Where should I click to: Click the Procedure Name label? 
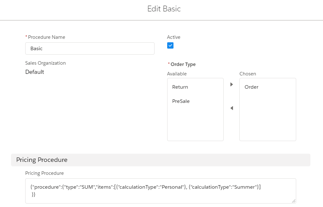46,37
